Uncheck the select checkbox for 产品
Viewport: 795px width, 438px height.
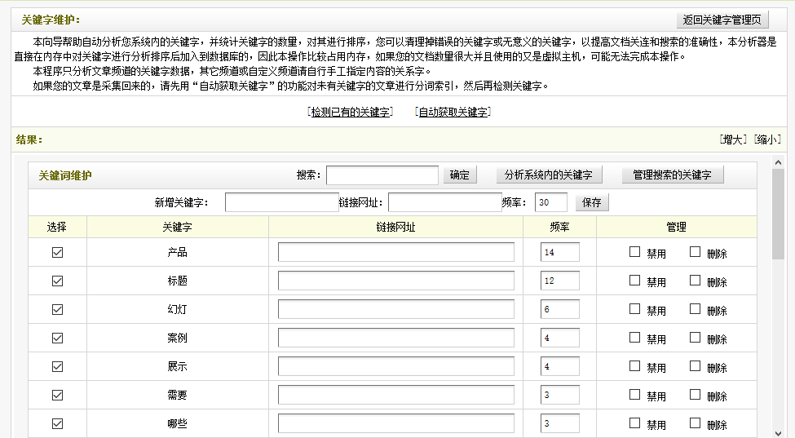[x=57, y=253]
